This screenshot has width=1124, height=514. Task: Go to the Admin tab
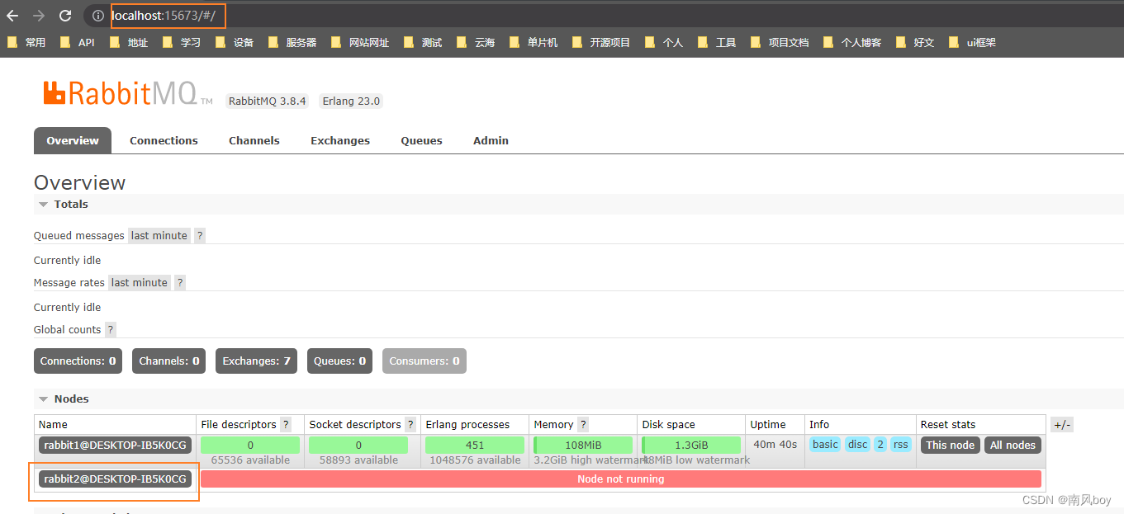(491, 140)
